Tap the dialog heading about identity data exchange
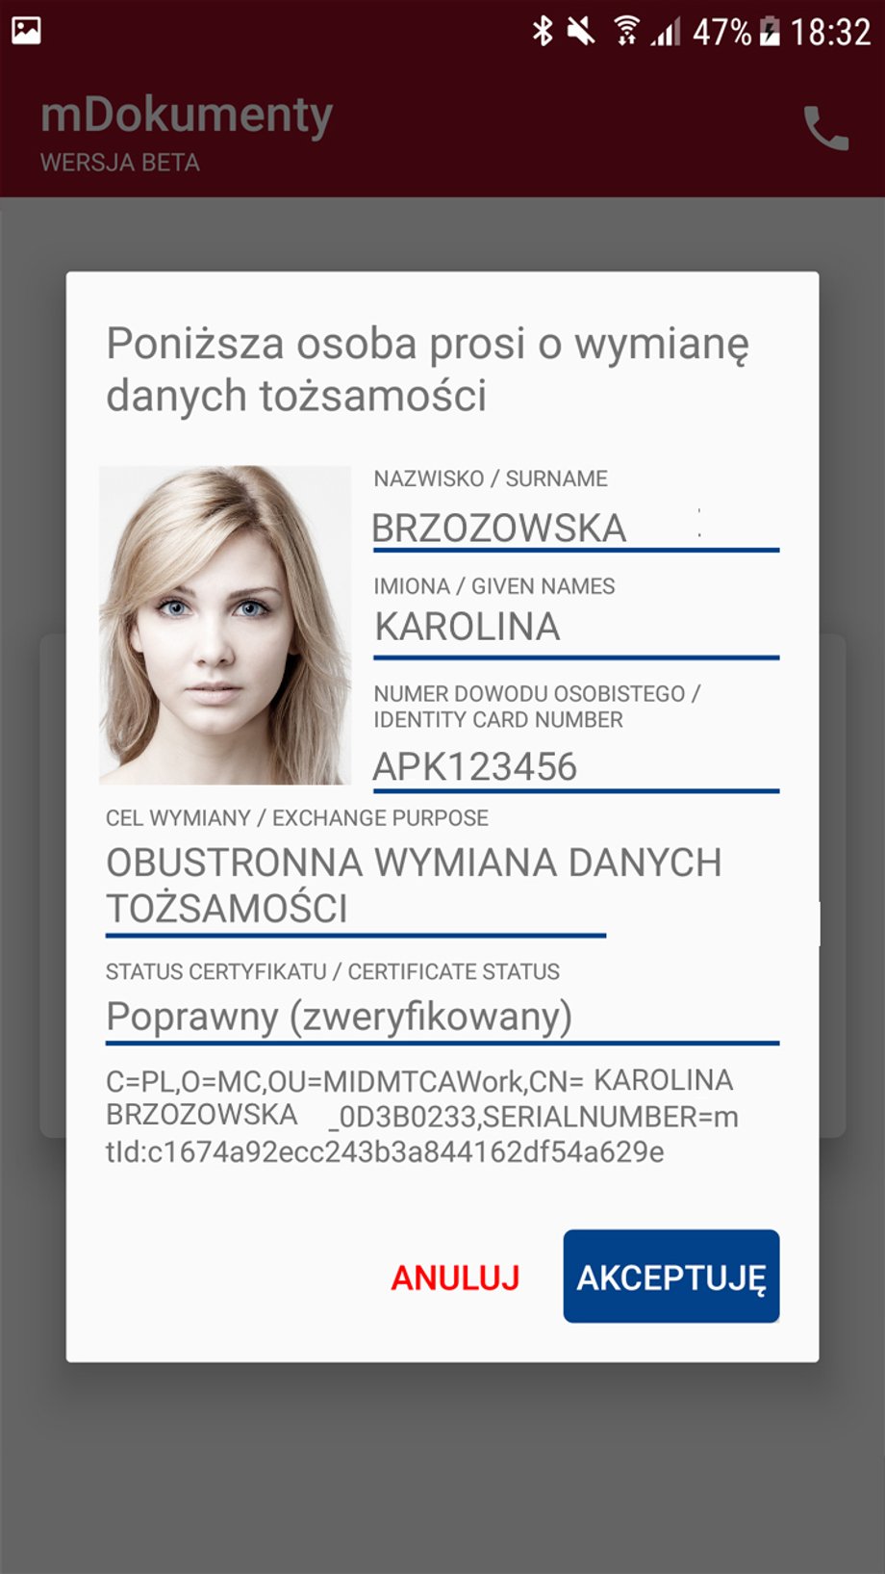This screenshot has width=885, height=1574. (427, 370)
